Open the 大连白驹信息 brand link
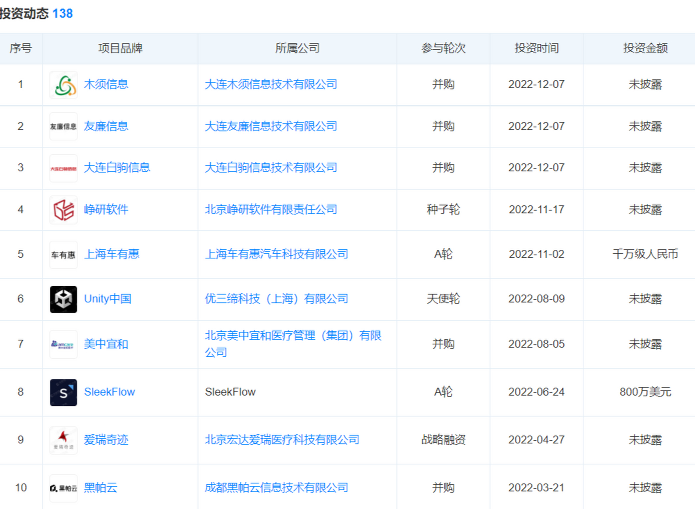Screen dimensions: 695x509 (x=117, y=167)
